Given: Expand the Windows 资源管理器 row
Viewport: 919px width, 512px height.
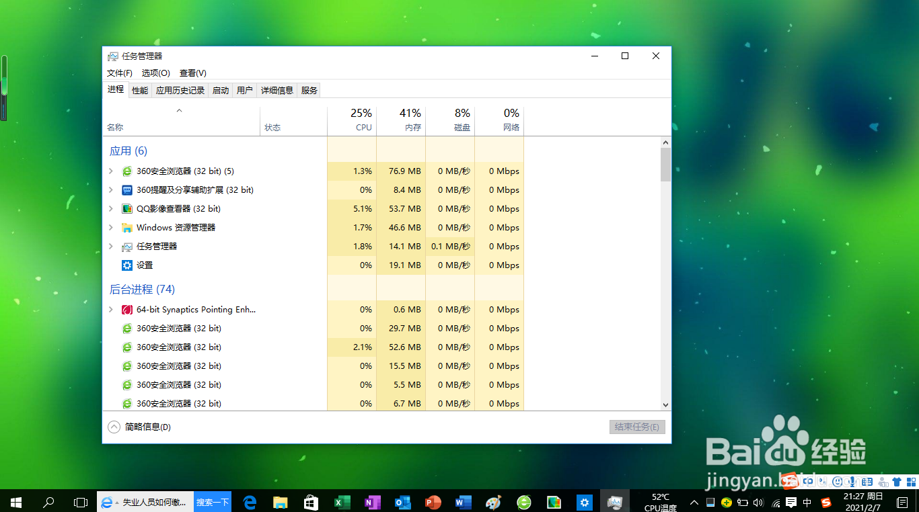Looking at the screenshot, I should [x=111, y=228].
